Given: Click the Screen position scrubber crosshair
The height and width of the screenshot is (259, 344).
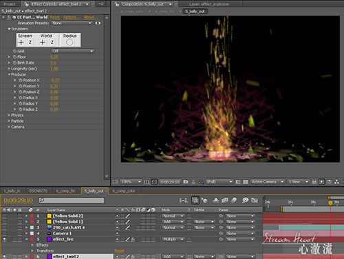Looking at the screenshot, I should (21, 42).
